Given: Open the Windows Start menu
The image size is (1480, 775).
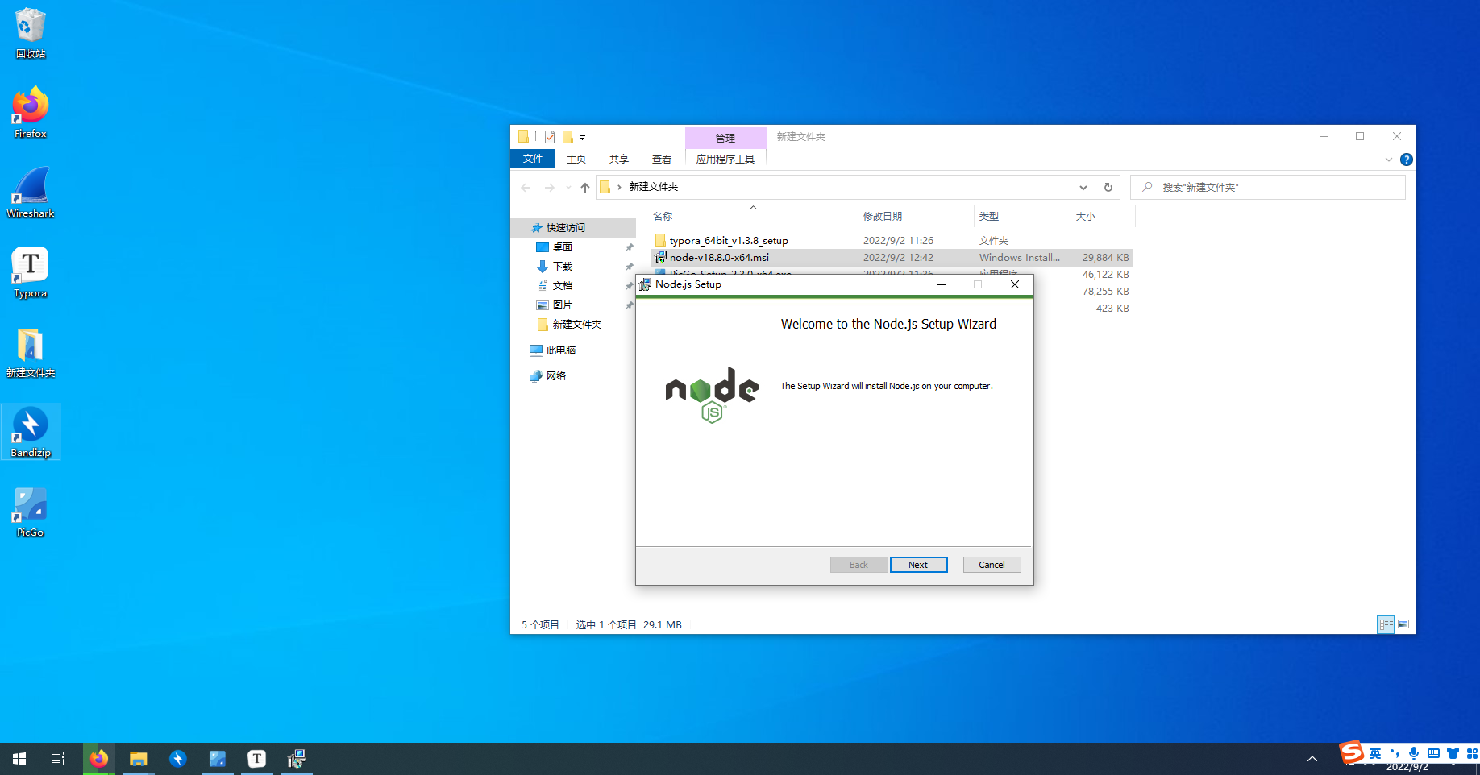Looking at the screenshot, I should [19, 759].
